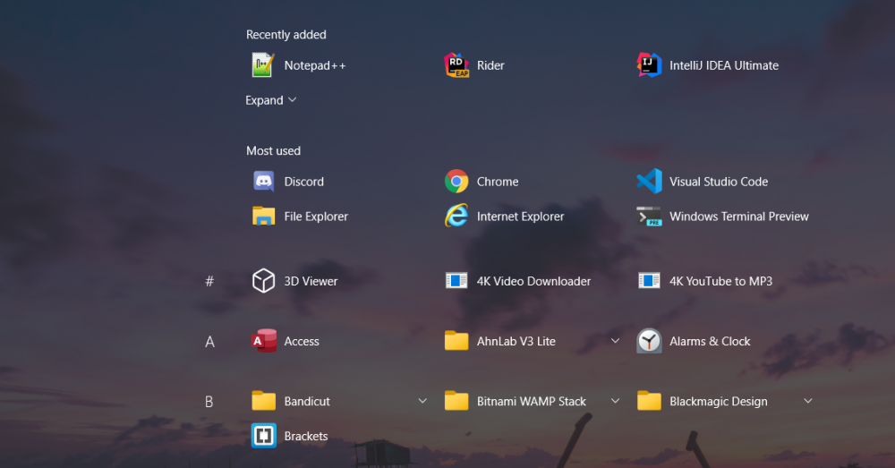895x468 pixels.
Task: Click the AhnLab V3 Lite folder icon
Action: pyautogui.click(x=456, y=341)
